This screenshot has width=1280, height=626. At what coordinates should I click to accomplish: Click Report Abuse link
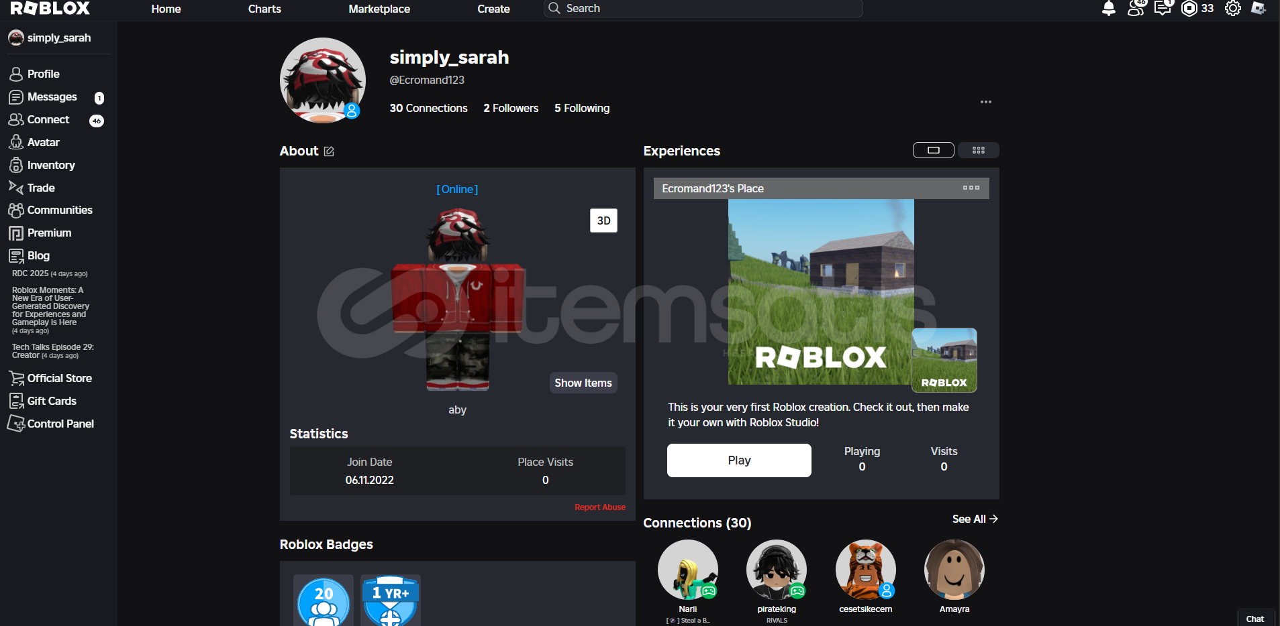pos(600,507)
